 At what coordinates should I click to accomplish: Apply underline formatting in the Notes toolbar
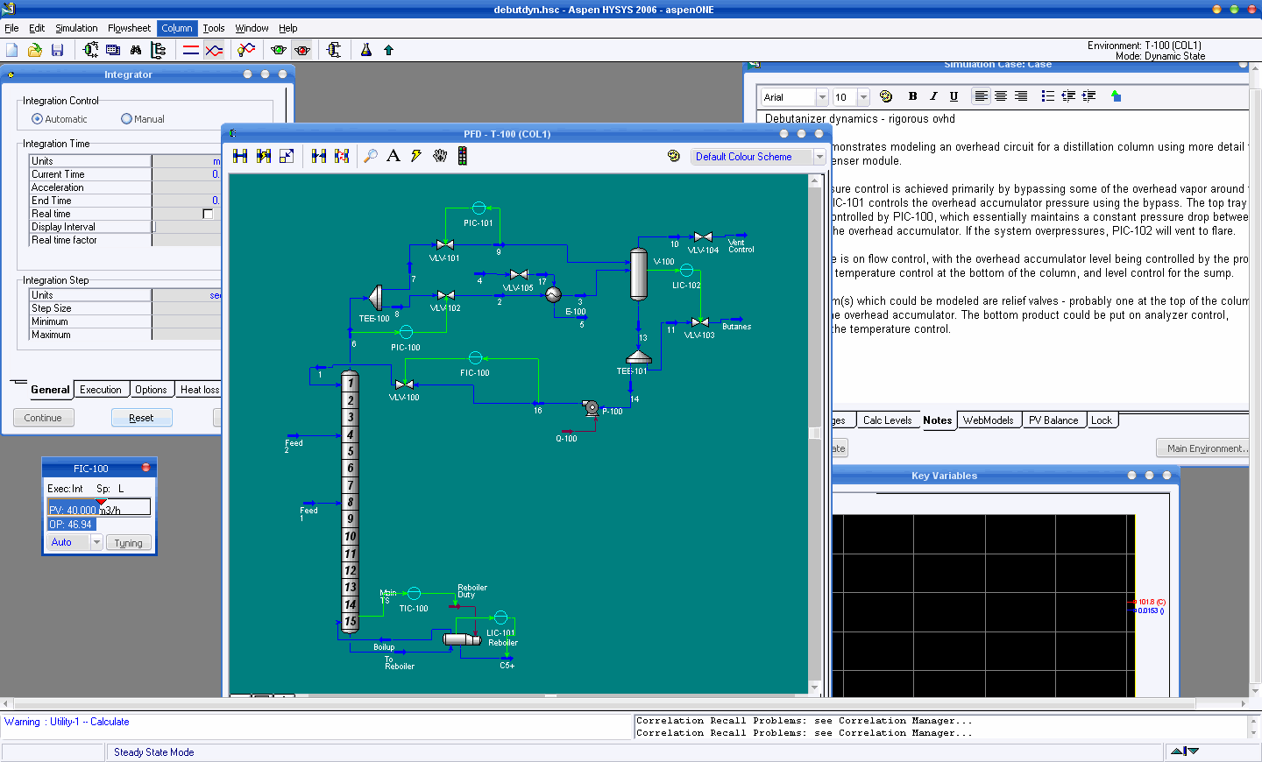coord(954,96)
